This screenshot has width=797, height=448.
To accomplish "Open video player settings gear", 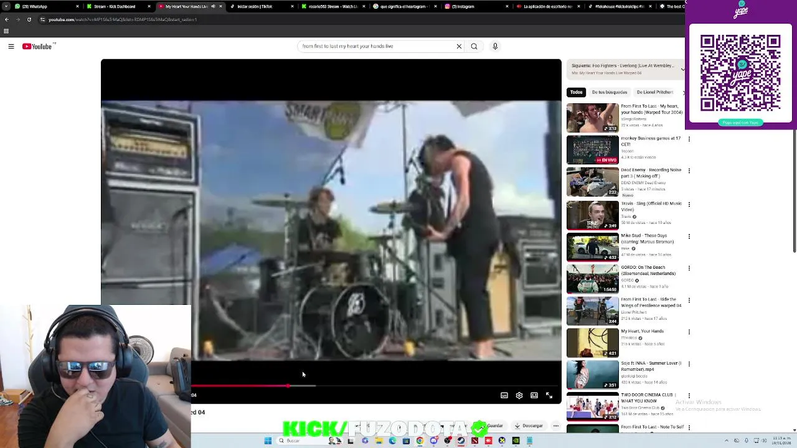I will (519, 395).
